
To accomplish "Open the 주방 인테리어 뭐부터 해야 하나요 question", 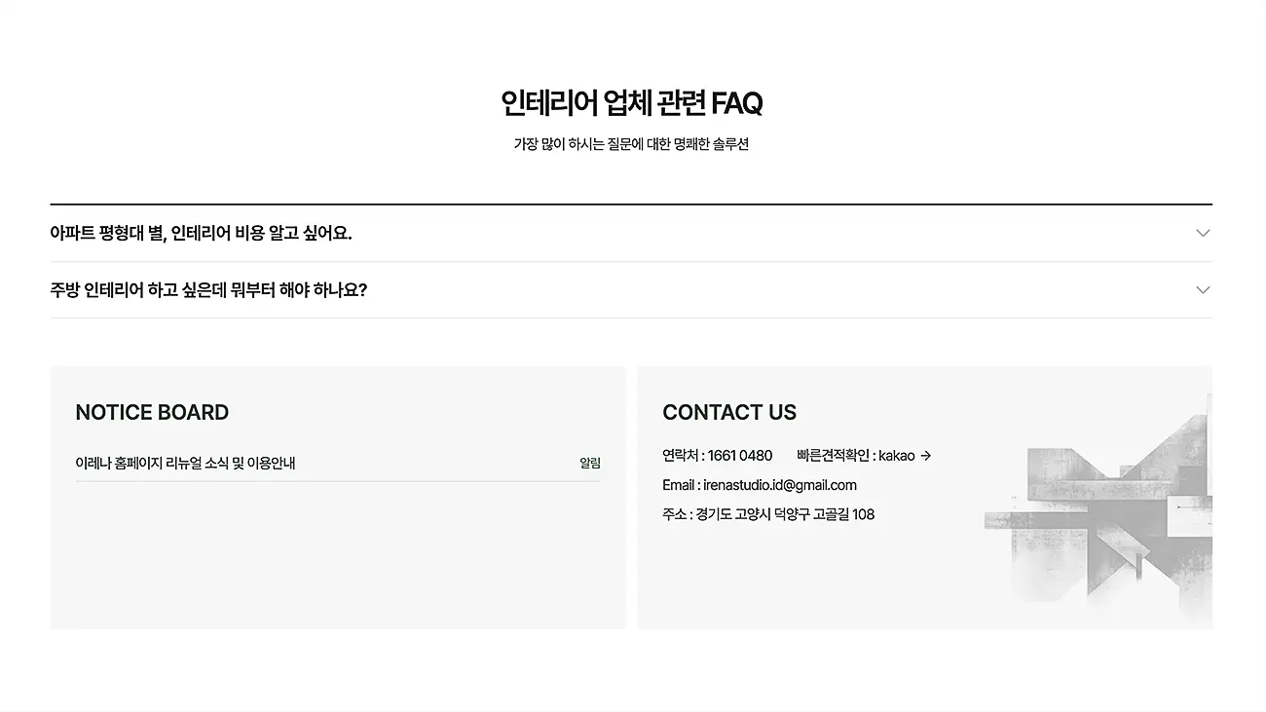I will 208,290.
